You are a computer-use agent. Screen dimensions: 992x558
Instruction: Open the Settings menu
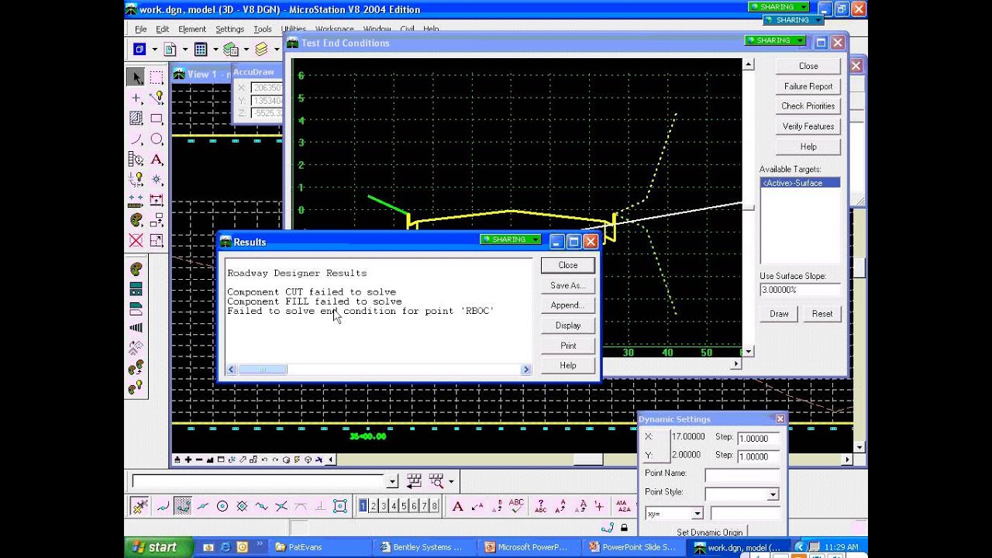point(229,29)
